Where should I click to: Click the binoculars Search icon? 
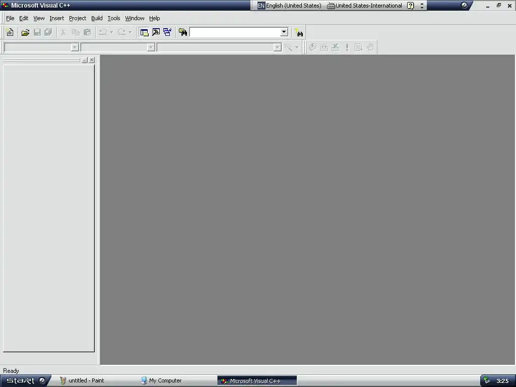tap(299, 32)
